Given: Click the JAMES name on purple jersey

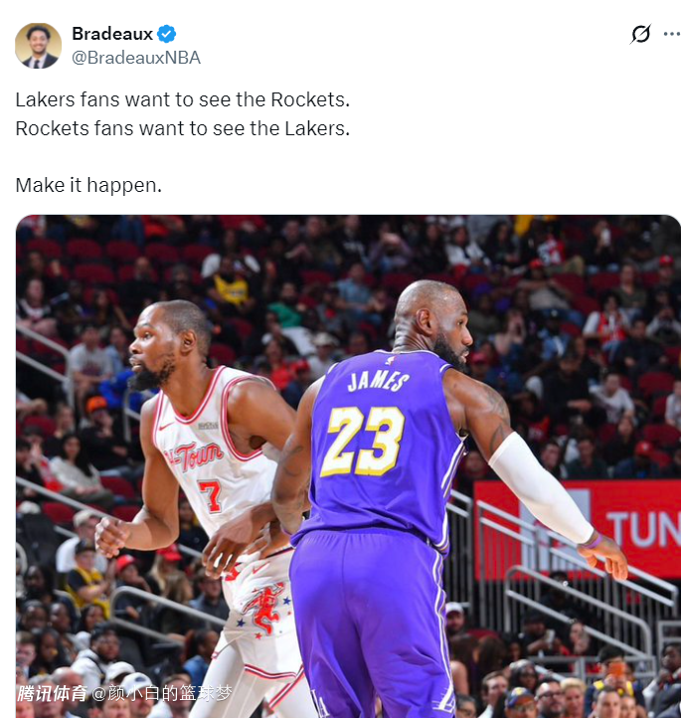Looking at the screenshot, I should pos(378,381).
